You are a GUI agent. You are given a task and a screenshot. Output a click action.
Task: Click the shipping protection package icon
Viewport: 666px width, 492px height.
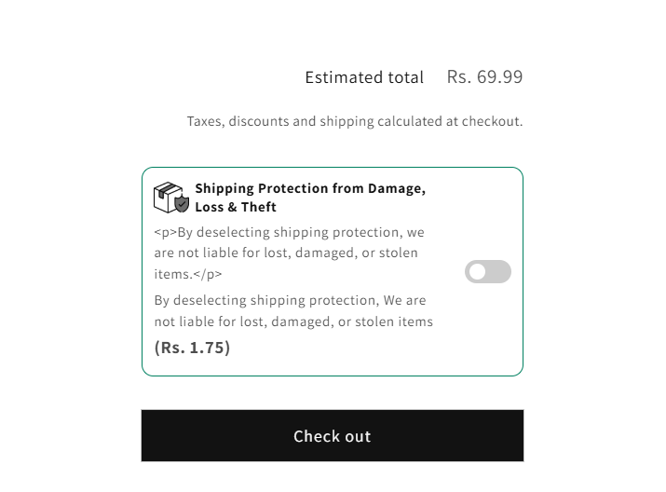(170, 197)
